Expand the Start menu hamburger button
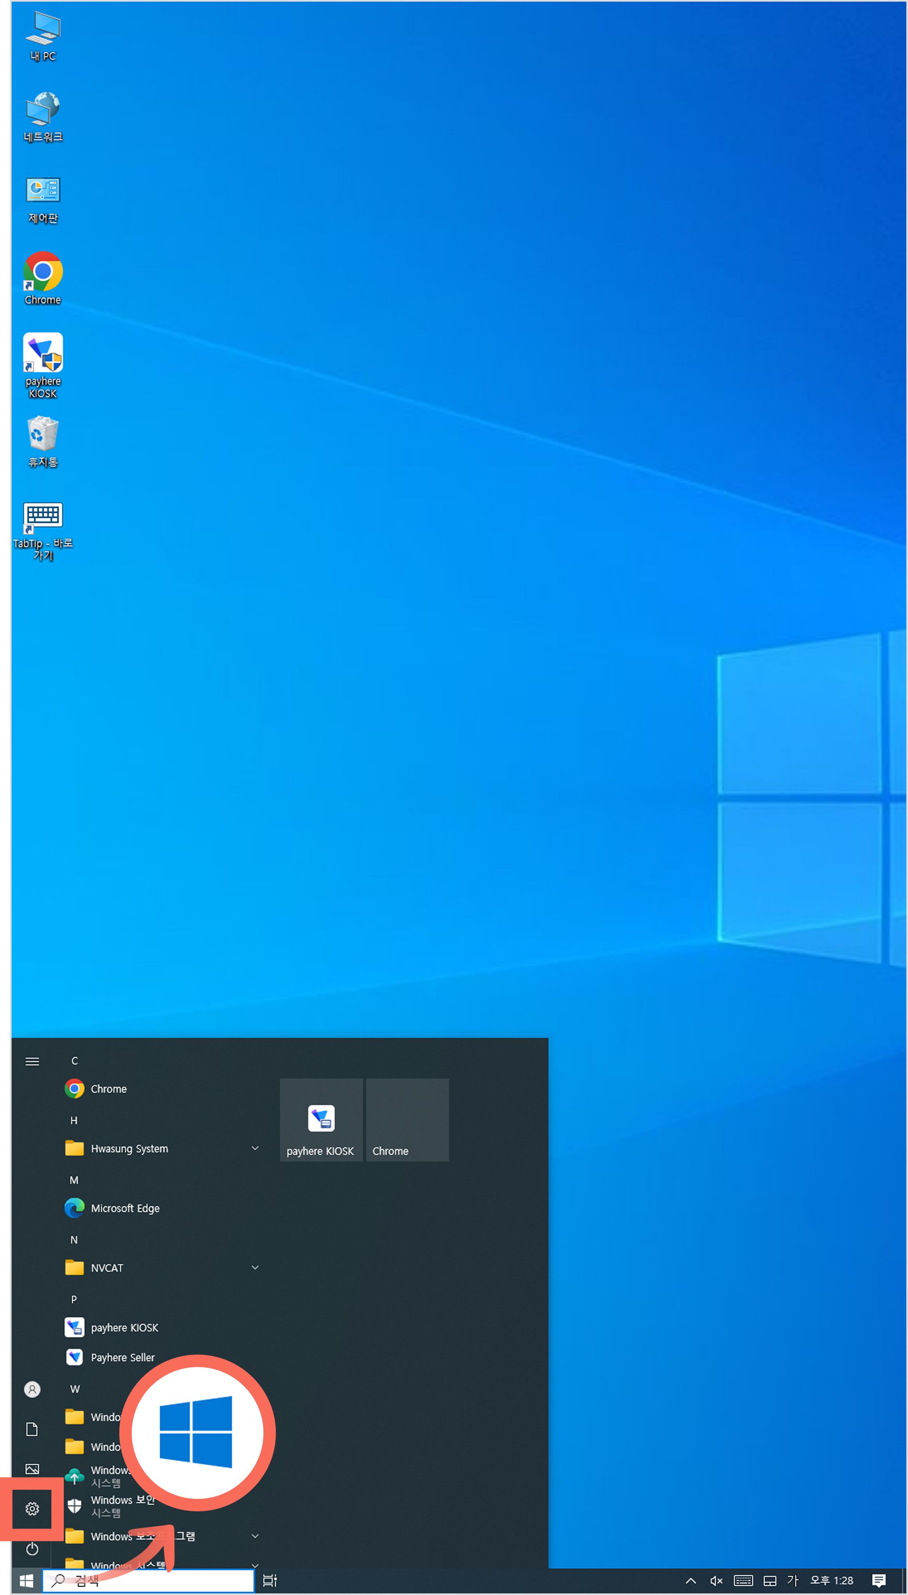The image size is (908, 1595). (32, 1061)
